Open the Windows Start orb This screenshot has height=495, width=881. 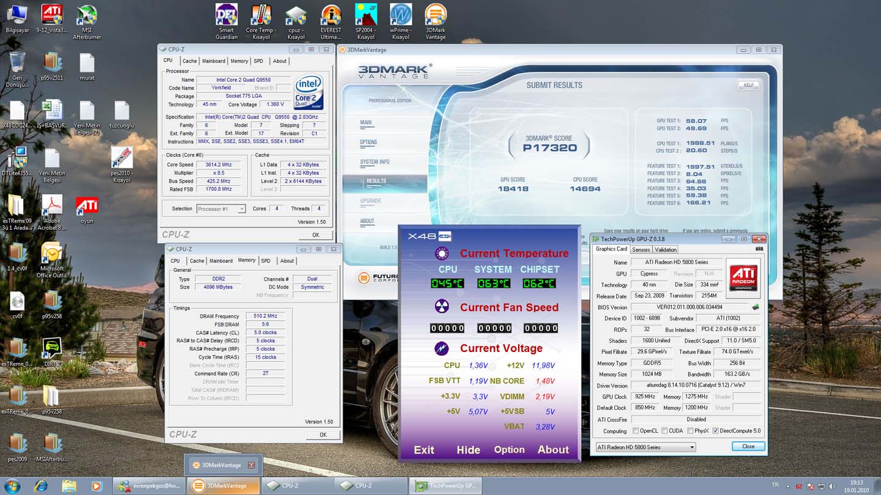tap(12, 486)
